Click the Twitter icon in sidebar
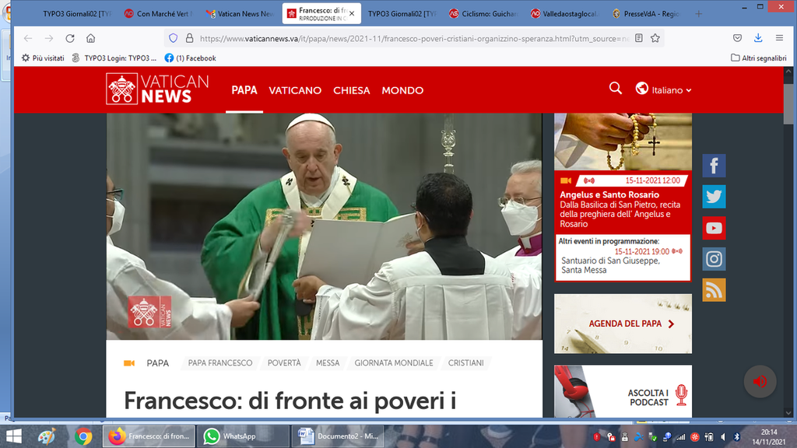 pyautogui.click(x=714, y=197)
